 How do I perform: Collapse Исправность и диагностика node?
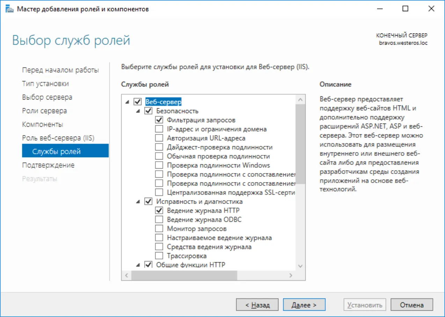138,202
